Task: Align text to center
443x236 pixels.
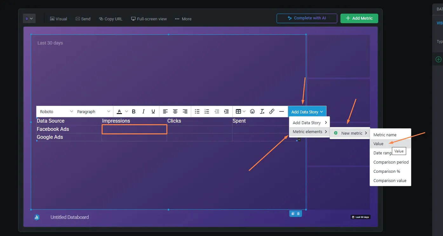Action: click(175, 111)
